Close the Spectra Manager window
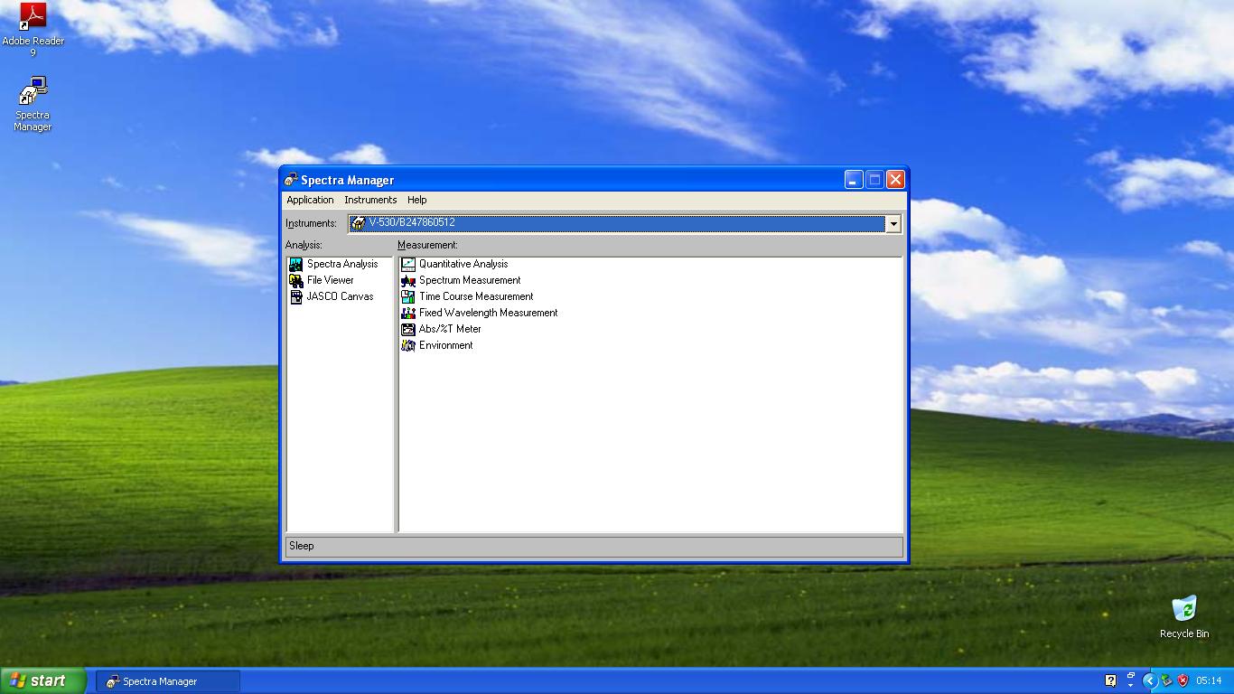The image size is (1234, 694). (x=895, y=180)
